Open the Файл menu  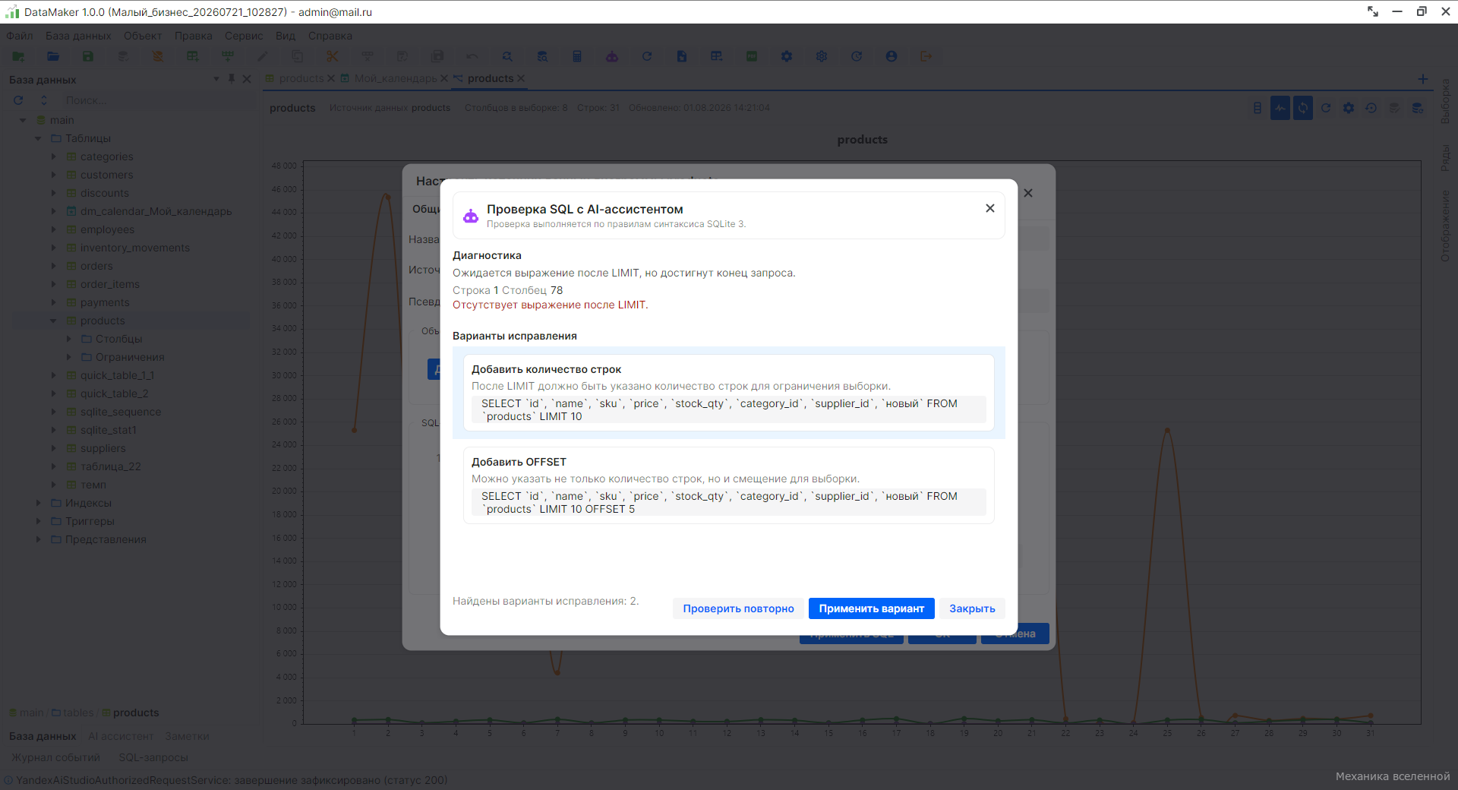click(20, 36)
